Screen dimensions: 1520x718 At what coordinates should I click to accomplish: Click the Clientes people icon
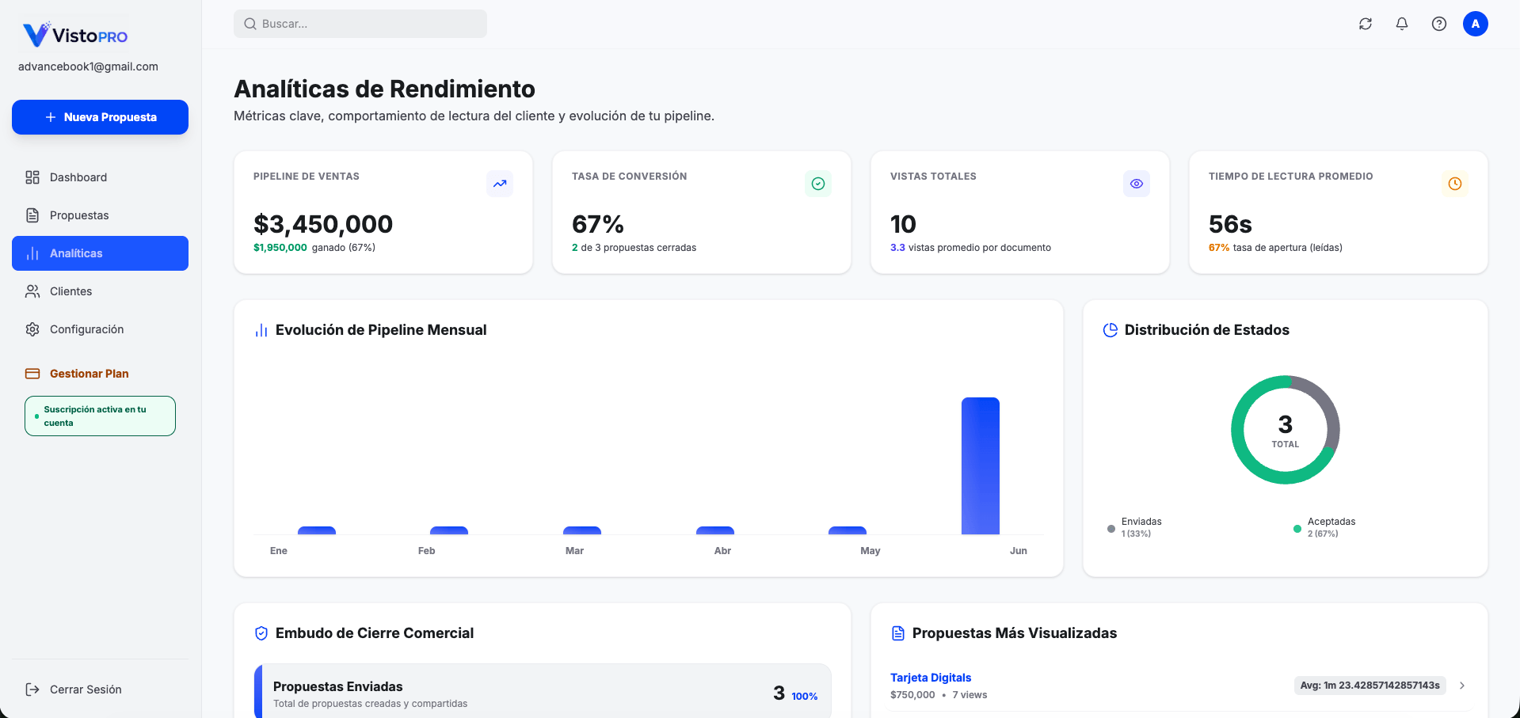[x=32, y=291]
